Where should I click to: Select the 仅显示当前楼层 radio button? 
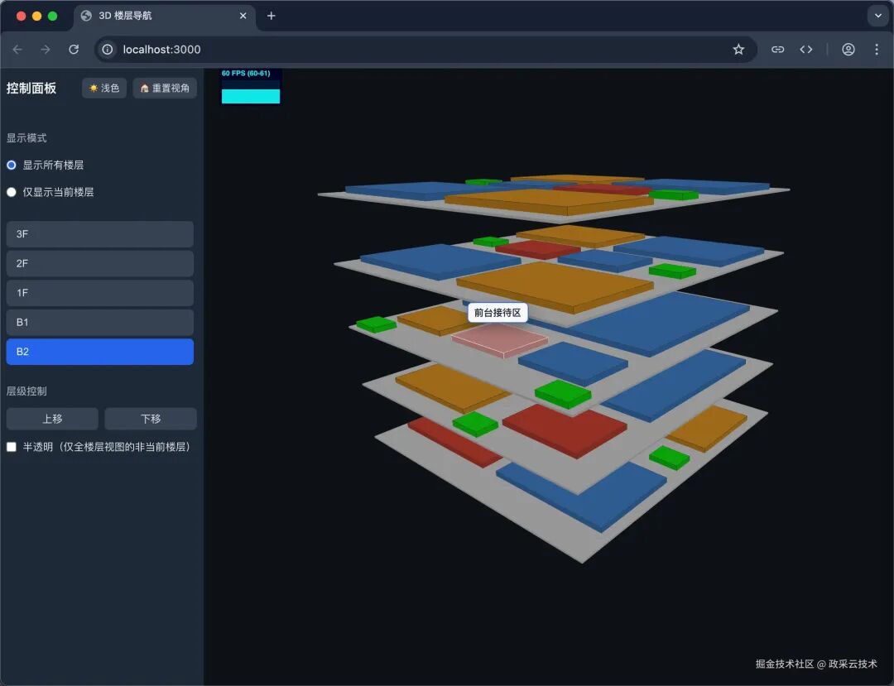[12, 192]
